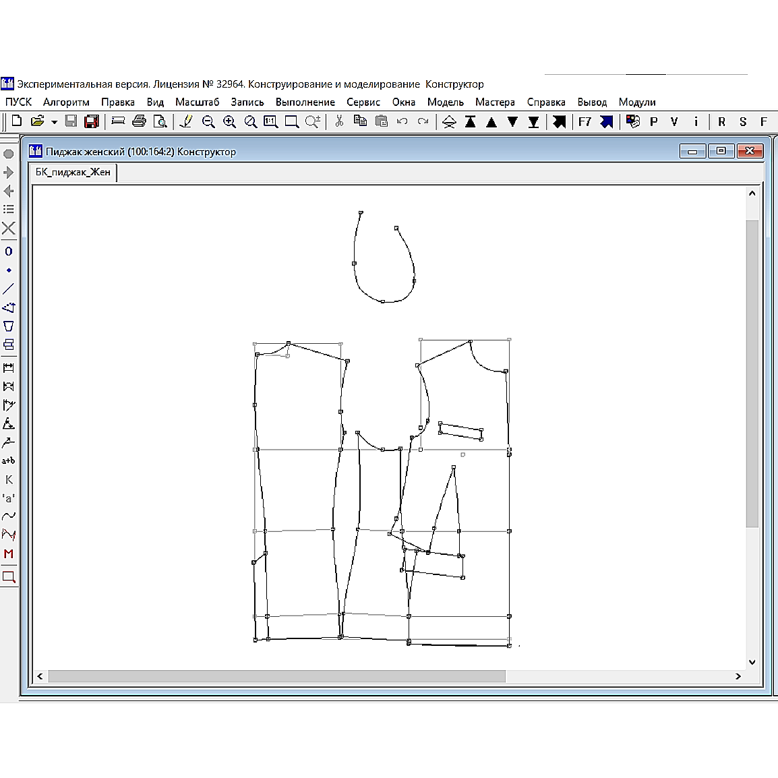The width and height of the screenshot is (778, 778).
Task: Click the Cut scissors icon
Action: (339, 121)
